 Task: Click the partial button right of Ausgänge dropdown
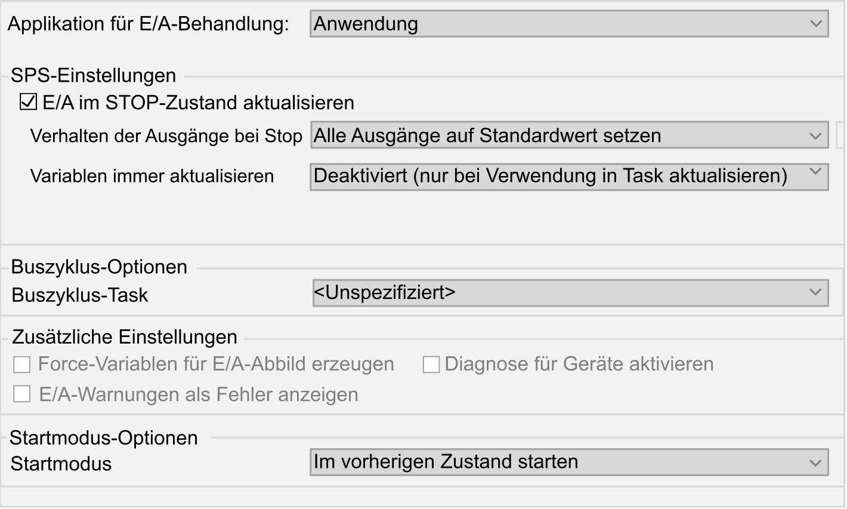pyautogui.click(x=842, y=135)
